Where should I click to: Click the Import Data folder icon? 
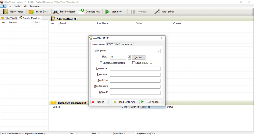pos(31,12)
